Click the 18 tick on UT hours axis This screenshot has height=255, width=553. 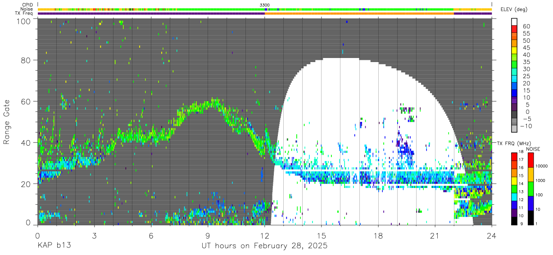click(378, 235)
